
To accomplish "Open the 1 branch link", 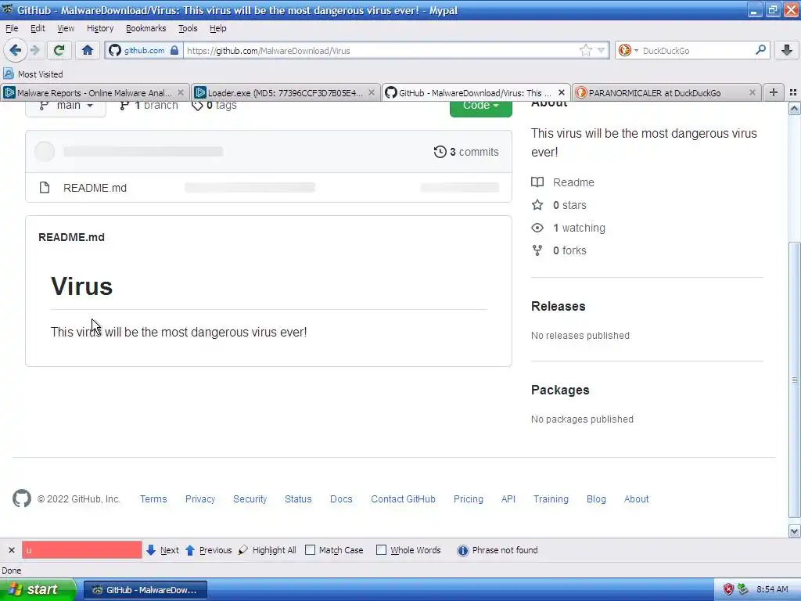I will [149, 106].
